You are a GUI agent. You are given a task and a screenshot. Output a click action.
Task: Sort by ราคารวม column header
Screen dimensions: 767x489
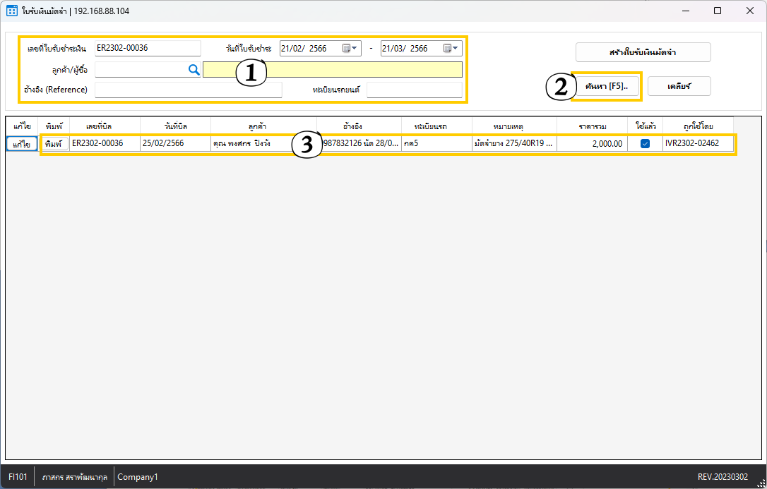point(592,126)
